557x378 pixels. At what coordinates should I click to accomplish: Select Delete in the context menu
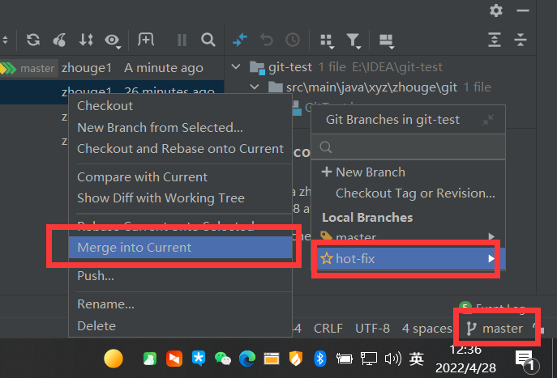click(180, 326)
